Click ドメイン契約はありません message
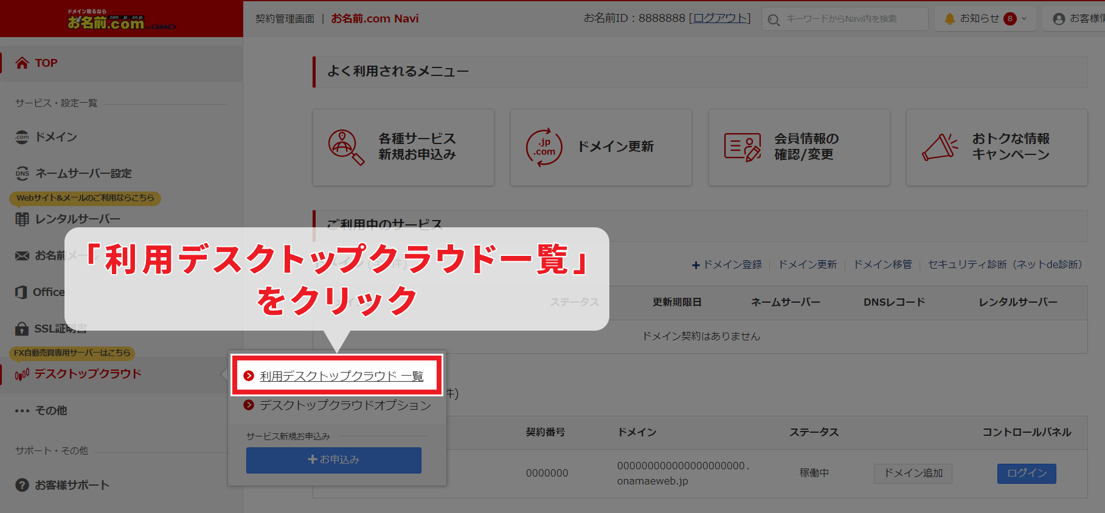 [x=701, y=337]
